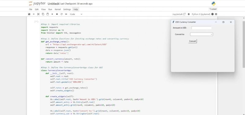This screenshot has height=115, width=245.
Task: Cut the selected cell with scissors icon
Action: [38, 14]
